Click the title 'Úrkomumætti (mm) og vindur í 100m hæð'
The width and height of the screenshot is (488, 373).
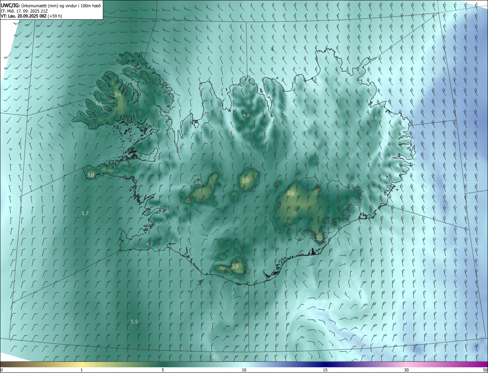(x=61, y=5)
